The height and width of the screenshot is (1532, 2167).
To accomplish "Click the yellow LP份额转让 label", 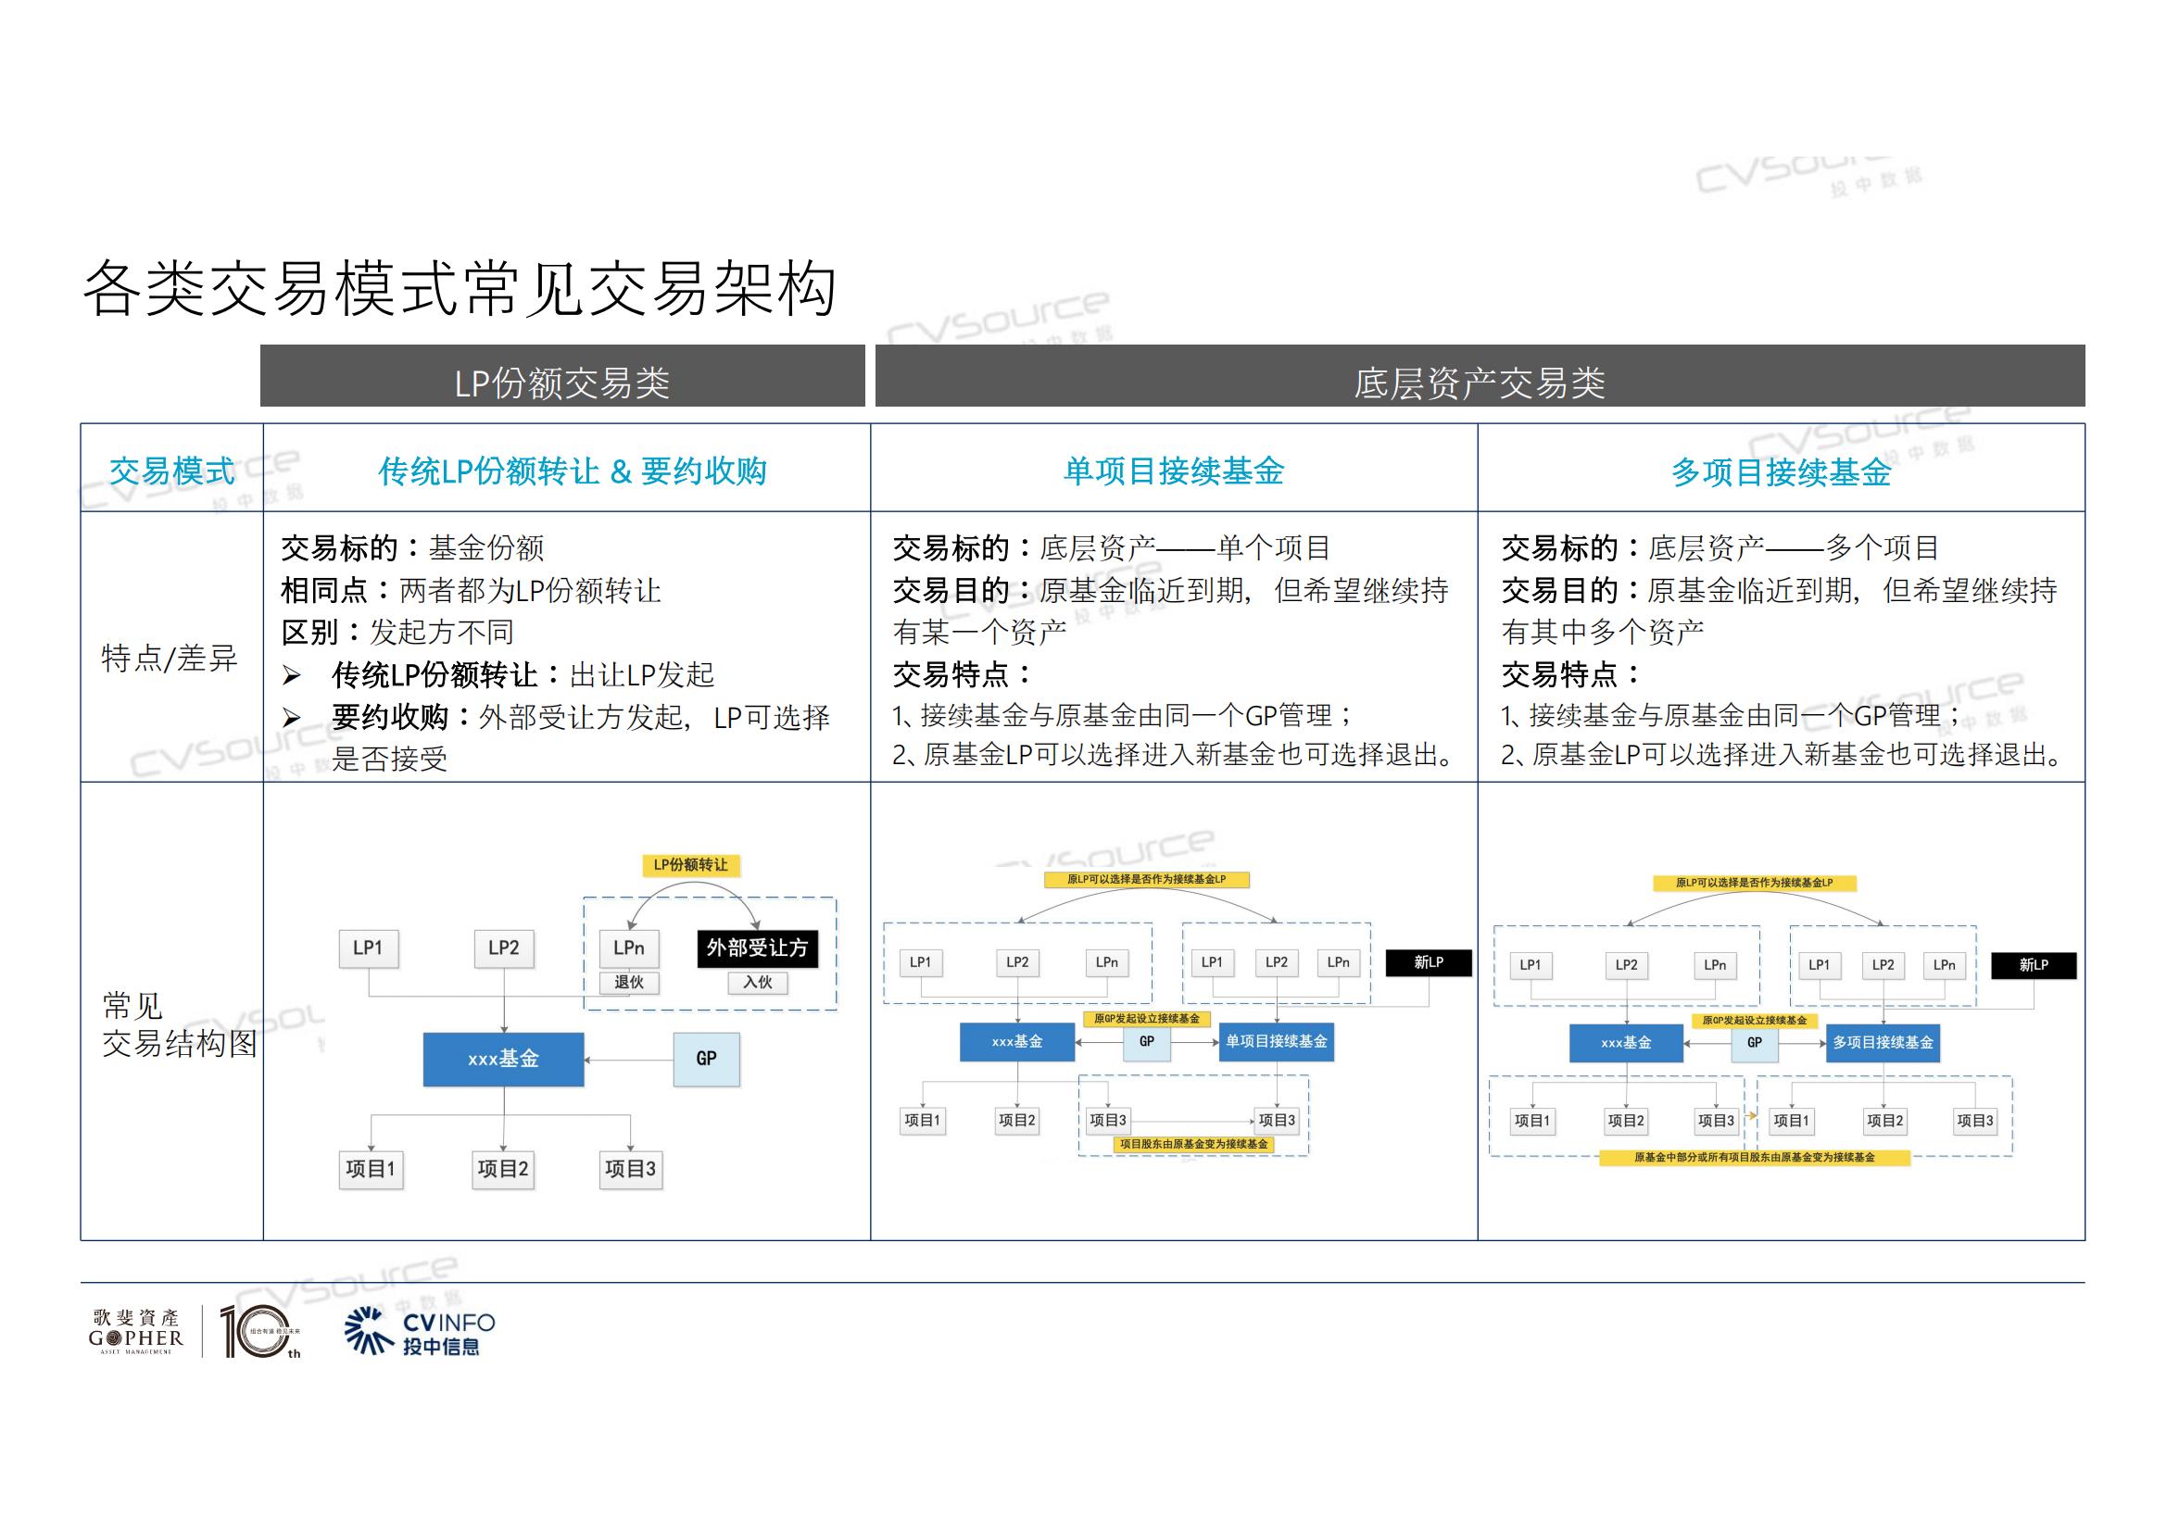I will pos(691,865).
